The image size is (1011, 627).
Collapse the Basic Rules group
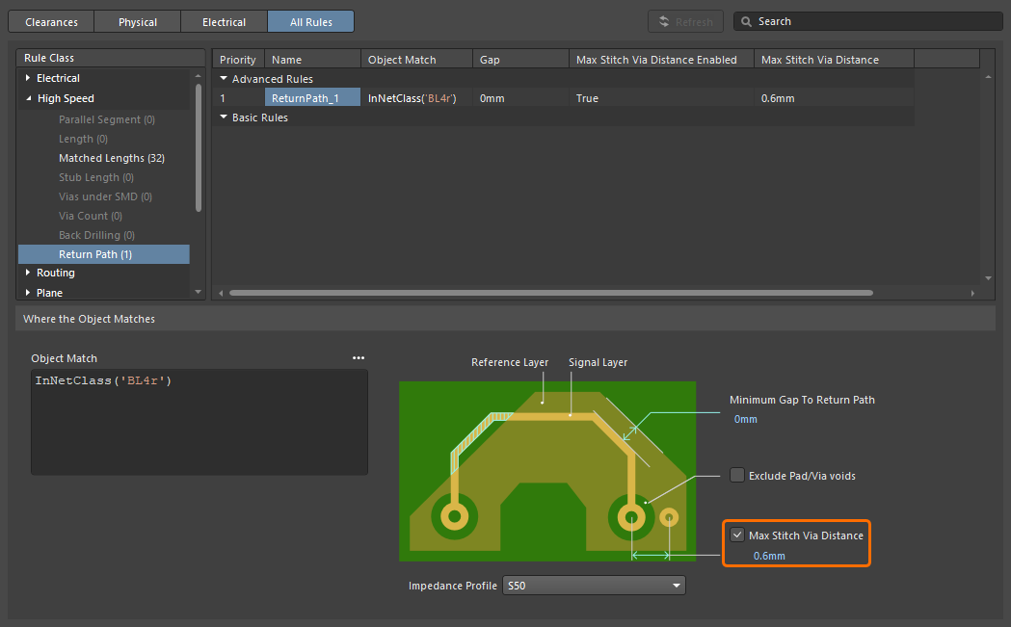(x=224, y=118)
